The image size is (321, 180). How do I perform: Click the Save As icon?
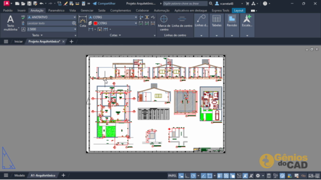(35, 3)
